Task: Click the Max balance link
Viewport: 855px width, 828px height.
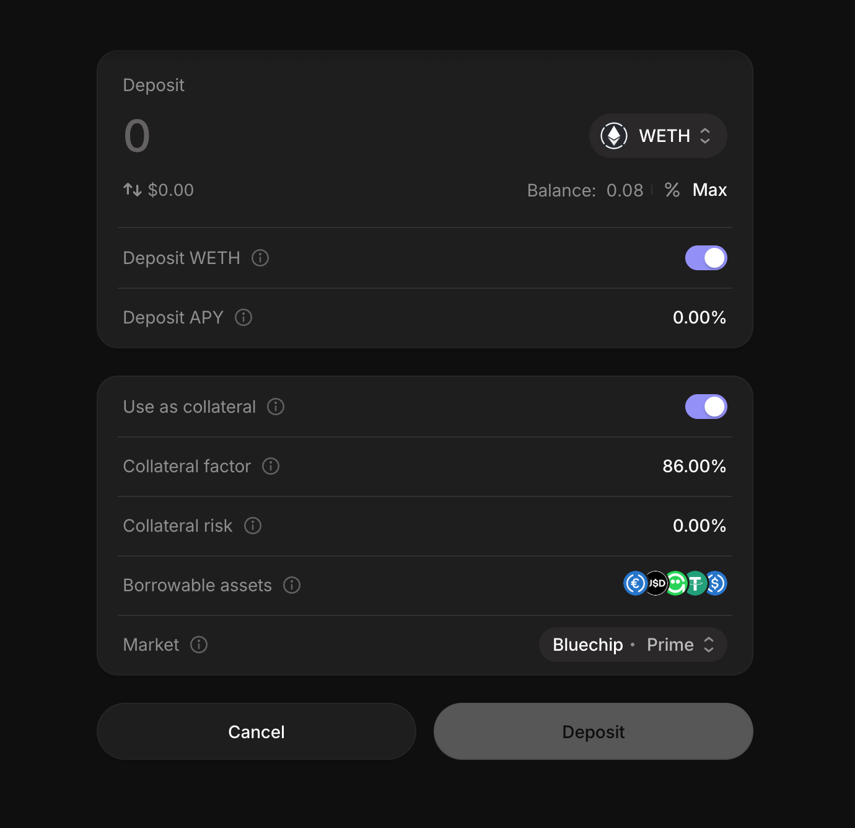Action: click(x=709, y=190)
